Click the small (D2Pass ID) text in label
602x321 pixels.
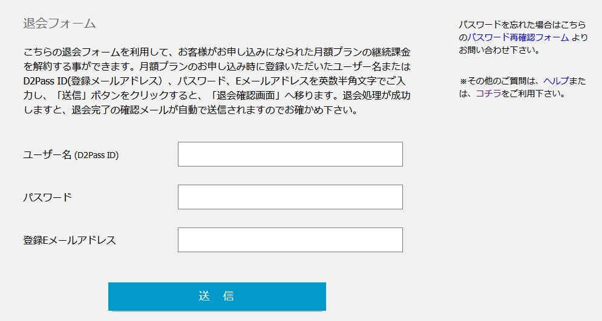96,156
